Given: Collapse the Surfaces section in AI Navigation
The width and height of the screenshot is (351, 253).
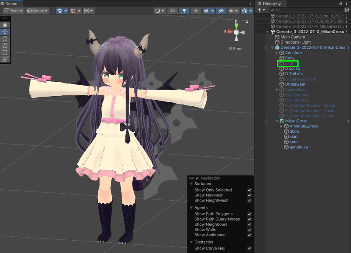Looking at the screenshot, I should click(191, 184).
